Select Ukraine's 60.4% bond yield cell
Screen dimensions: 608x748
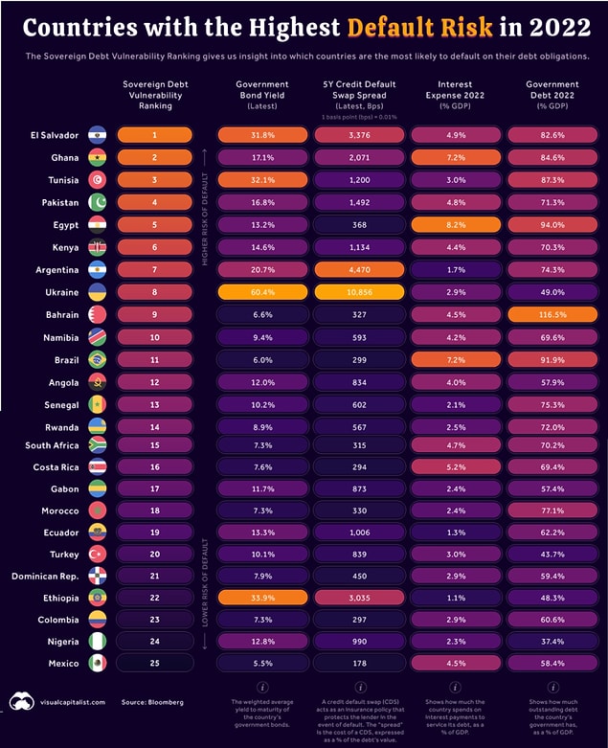(262, 292)
